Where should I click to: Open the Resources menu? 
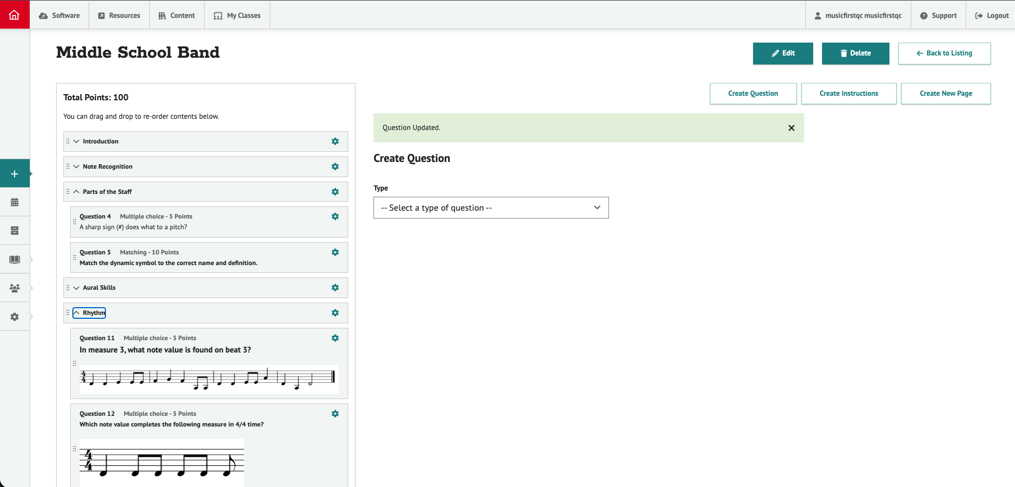[x=119, y=16]
